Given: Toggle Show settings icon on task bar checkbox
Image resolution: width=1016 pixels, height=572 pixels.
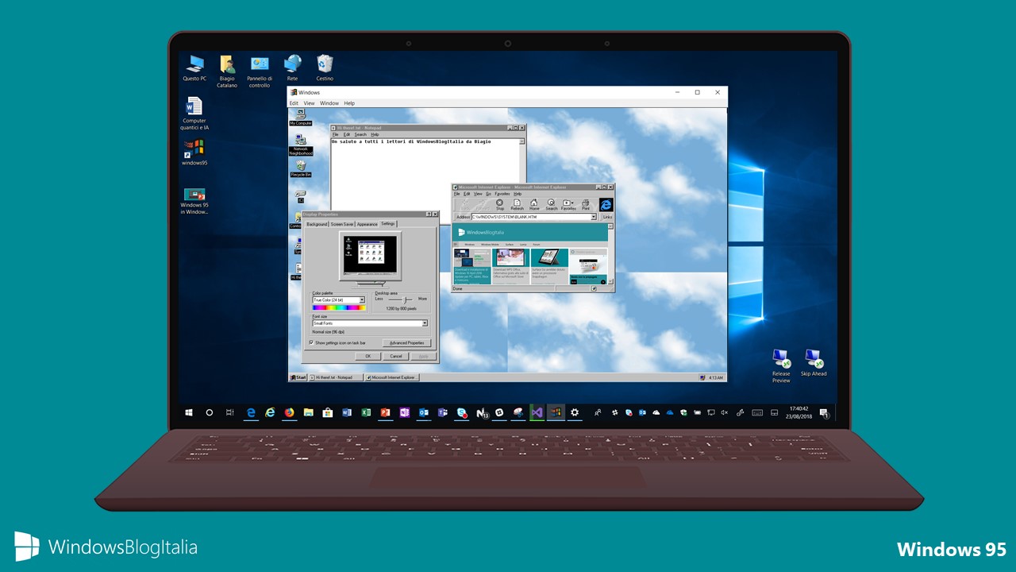Looking at the screenshot, I should pos(311,342).
